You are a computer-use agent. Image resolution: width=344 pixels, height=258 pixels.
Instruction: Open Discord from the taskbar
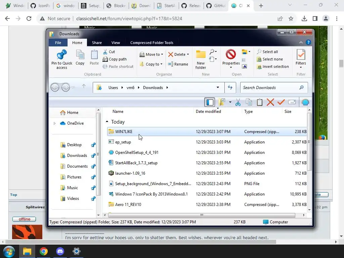coord(60,251)
